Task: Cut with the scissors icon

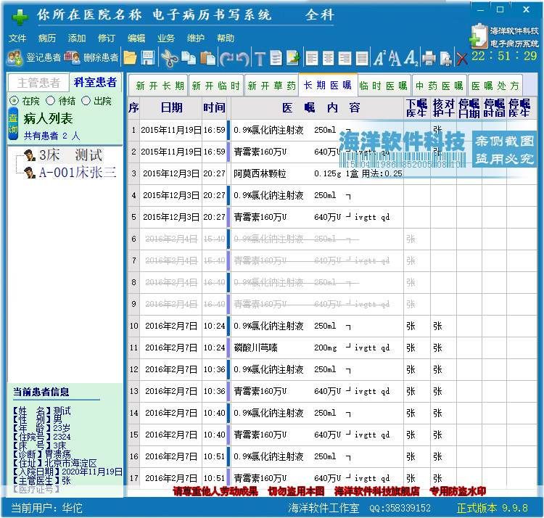Action: coord(169,58)
